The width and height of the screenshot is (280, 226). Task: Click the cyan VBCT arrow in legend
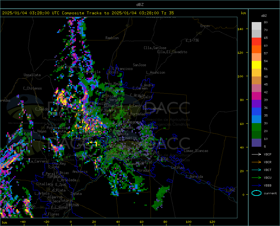[256, 170]
